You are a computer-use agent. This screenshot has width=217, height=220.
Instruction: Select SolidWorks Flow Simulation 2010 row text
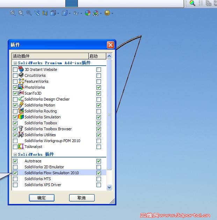pyautogui.click(x=52, y=173)
